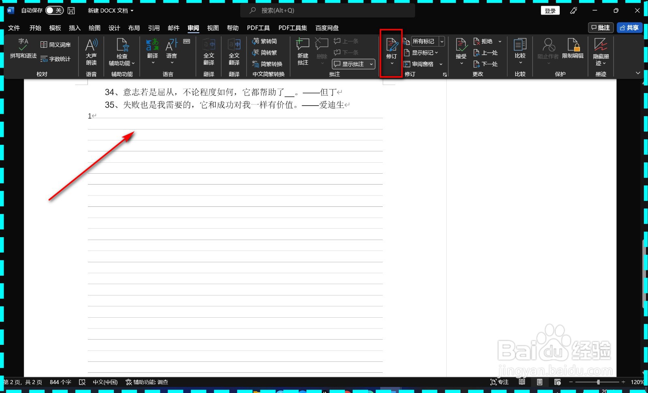Switch to print layout view

(x=540, y=382)
